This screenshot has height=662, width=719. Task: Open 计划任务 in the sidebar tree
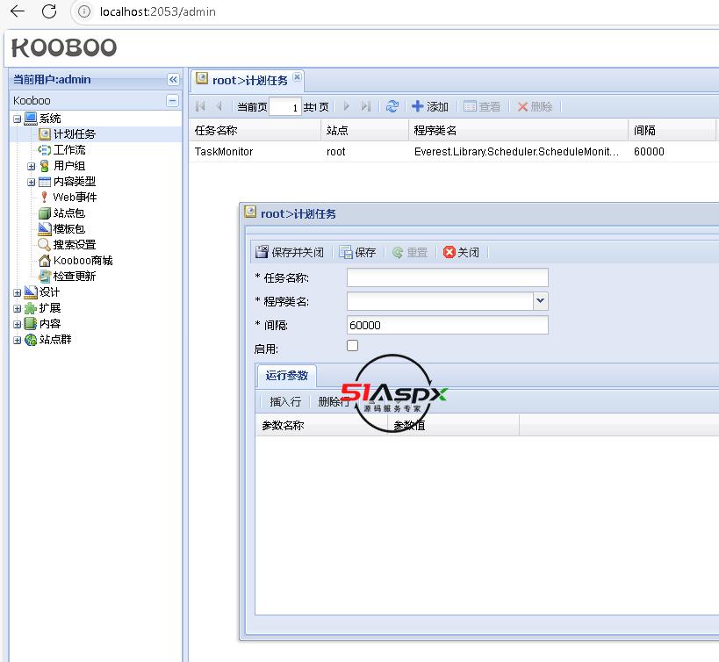pos(75,133)
